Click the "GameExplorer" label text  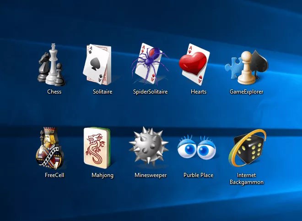point(246,92)
